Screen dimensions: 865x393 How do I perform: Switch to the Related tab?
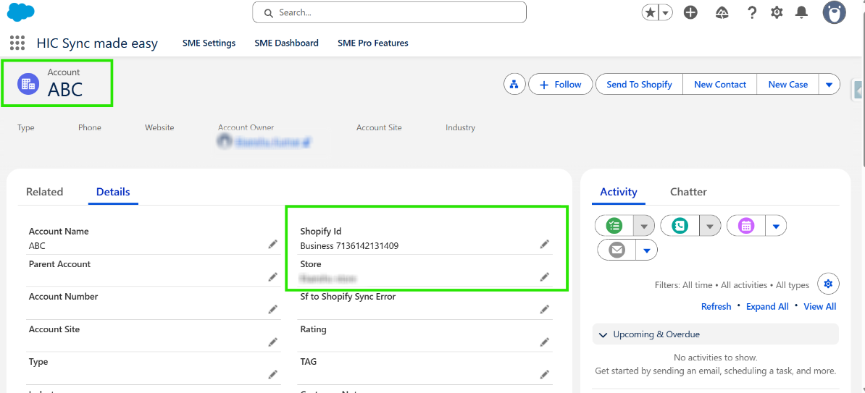click(x=44, y=192)
